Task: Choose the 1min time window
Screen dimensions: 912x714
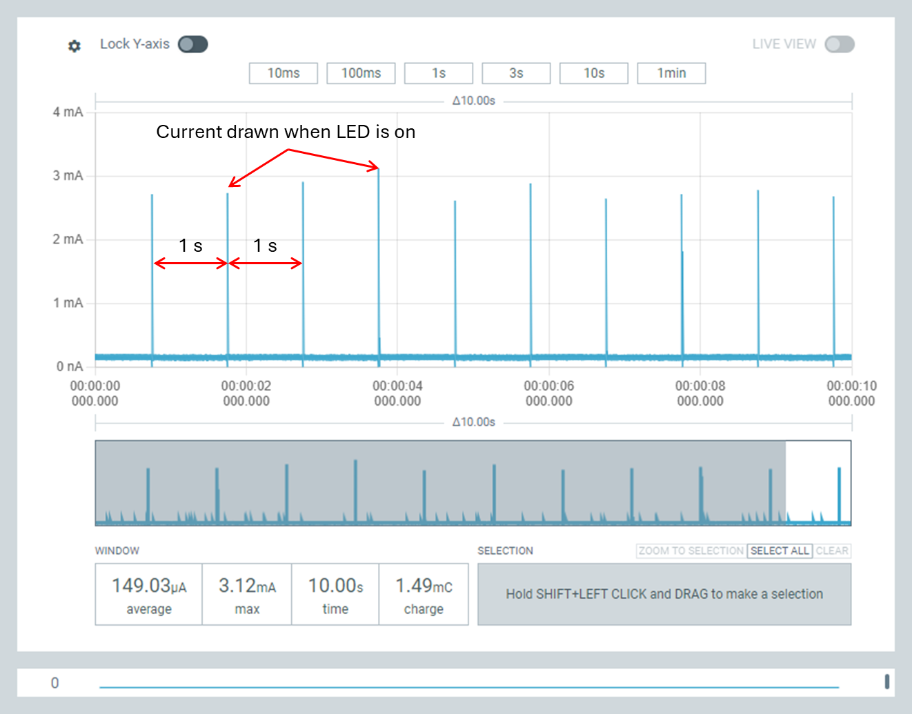Action: (x=671, y=73)
